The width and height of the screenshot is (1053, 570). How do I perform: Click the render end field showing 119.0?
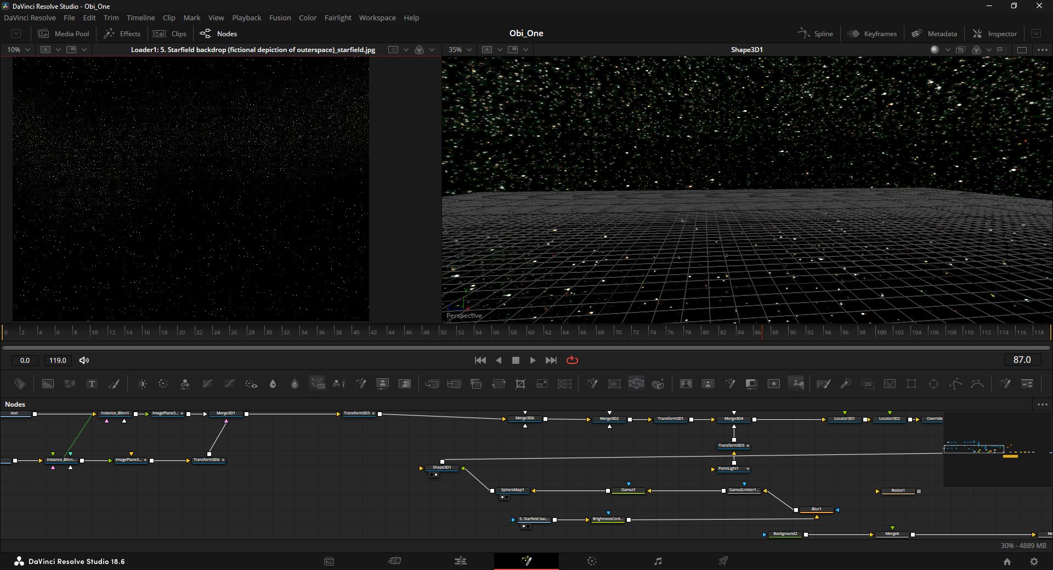58,360
